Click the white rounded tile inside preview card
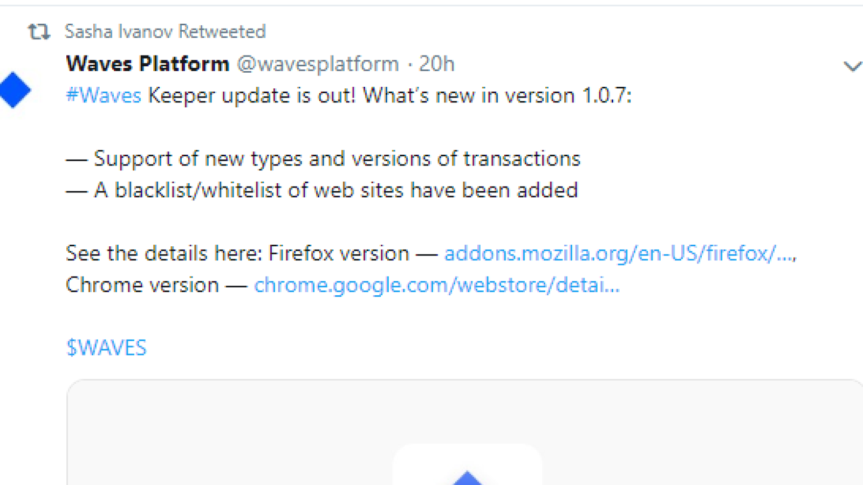863x485 pixels. pyautogui.click(x=467, y=465)
